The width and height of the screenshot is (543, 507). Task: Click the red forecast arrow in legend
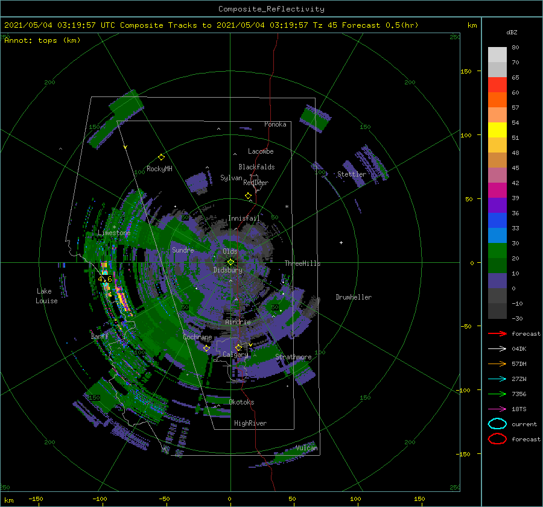click(x=497, y=333)
